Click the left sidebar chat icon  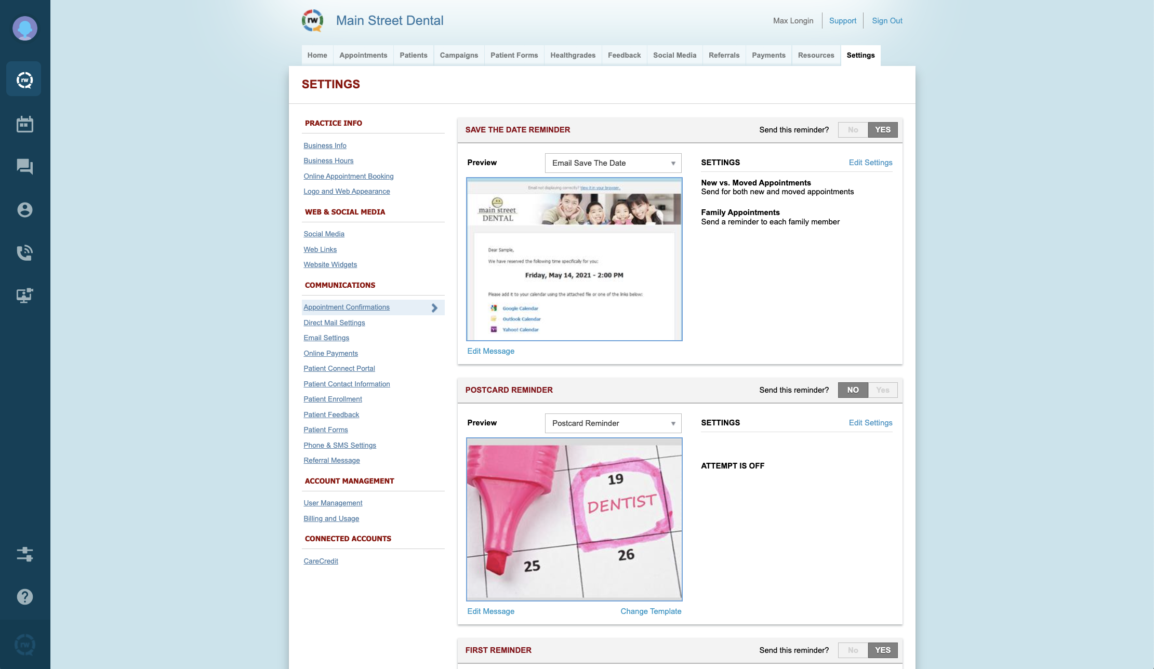tap(25, 166)
